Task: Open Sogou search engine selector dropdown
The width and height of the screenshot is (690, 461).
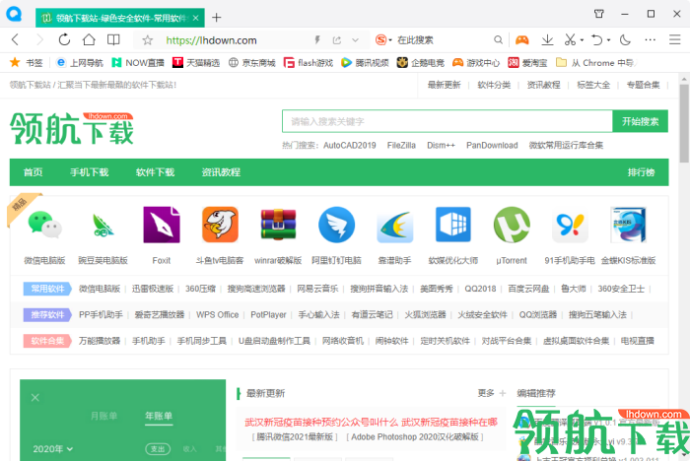Action: [383, 40]
